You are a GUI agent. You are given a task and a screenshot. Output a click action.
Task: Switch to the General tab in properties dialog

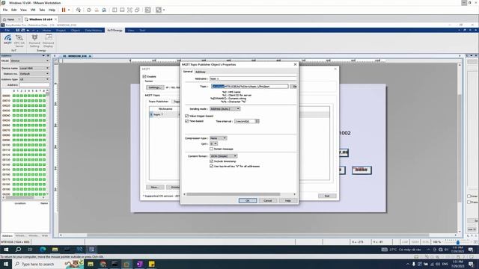point(188,72)
